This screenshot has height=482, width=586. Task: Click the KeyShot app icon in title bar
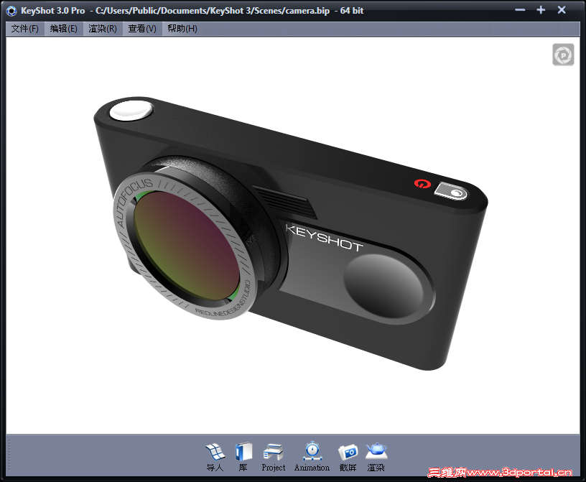pyautogui.click(x=10, y=10)
